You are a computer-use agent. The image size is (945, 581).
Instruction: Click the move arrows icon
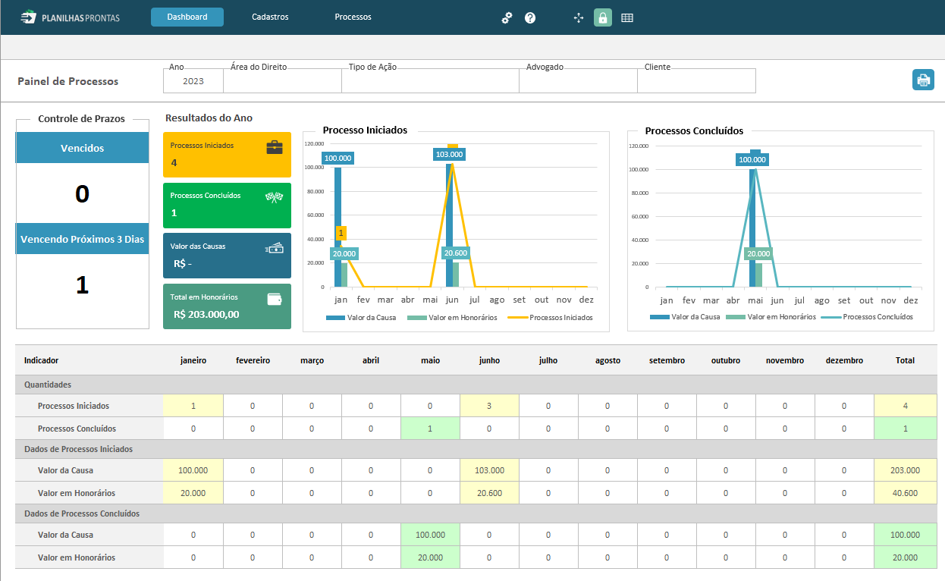click(x=579, y=17)
